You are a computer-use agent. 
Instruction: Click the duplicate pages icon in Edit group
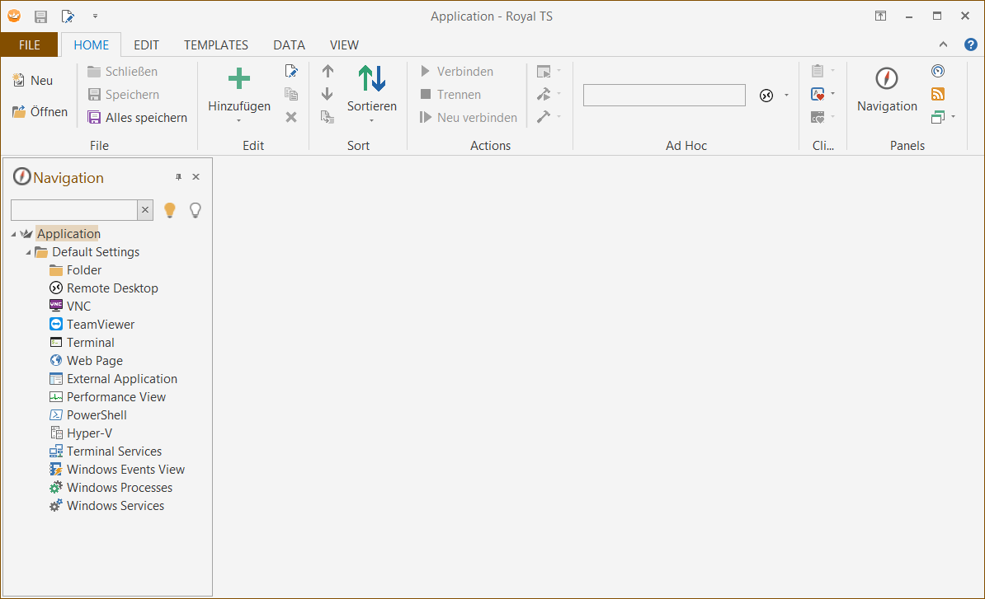coord(291,94)
